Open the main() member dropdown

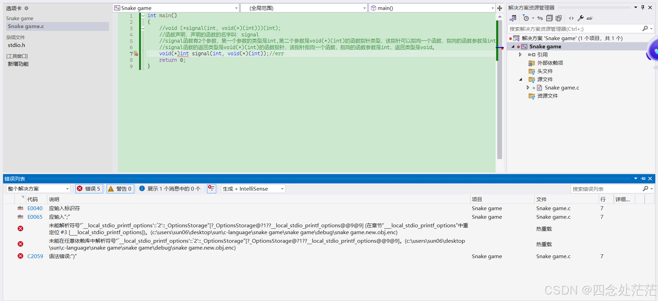point(432,8)
